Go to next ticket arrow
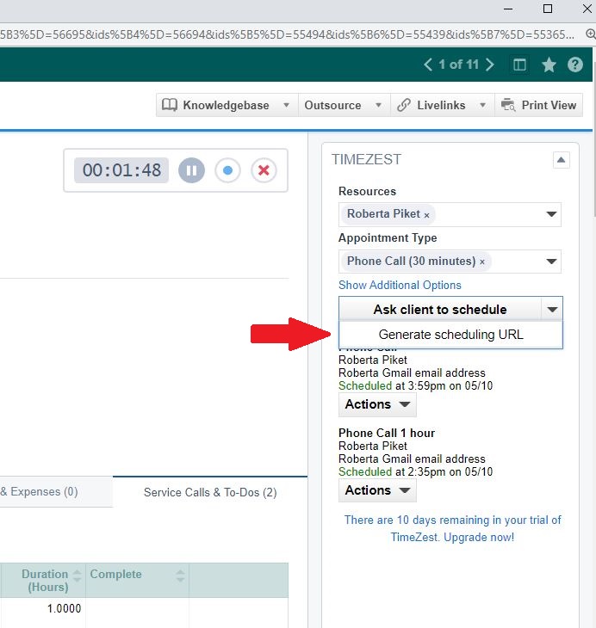The height and width of the screenshot is (628, 596). click(490, 65)
